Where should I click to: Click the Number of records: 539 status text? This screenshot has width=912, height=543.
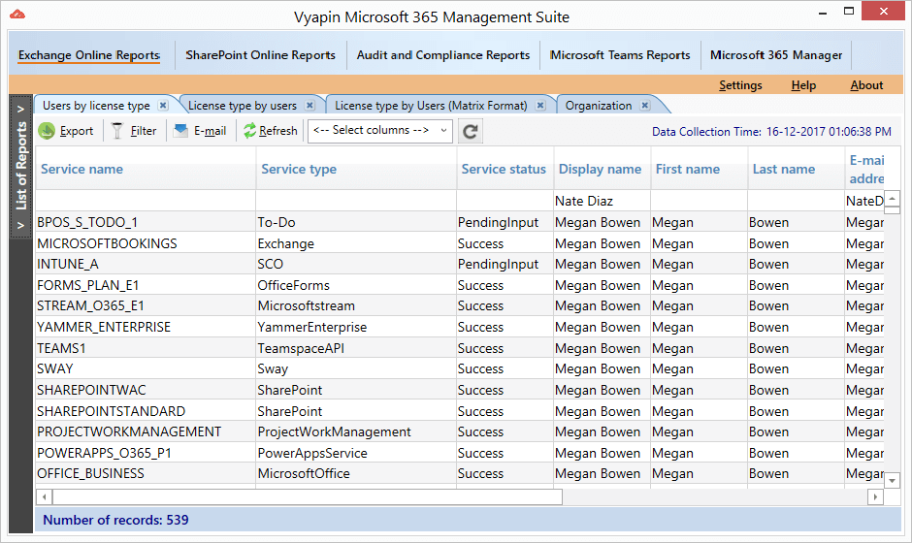[115, 520]
